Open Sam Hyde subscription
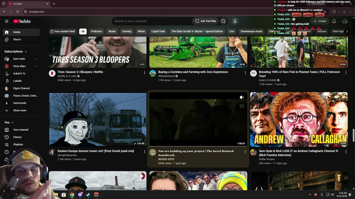Image resolution: width=355 pixels, height=199 pixels. coord(21,59)
